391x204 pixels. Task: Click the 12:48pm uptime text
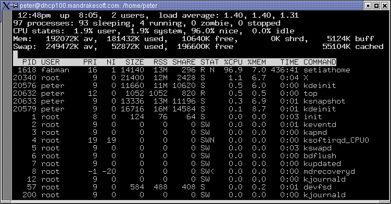coord(34,16)
